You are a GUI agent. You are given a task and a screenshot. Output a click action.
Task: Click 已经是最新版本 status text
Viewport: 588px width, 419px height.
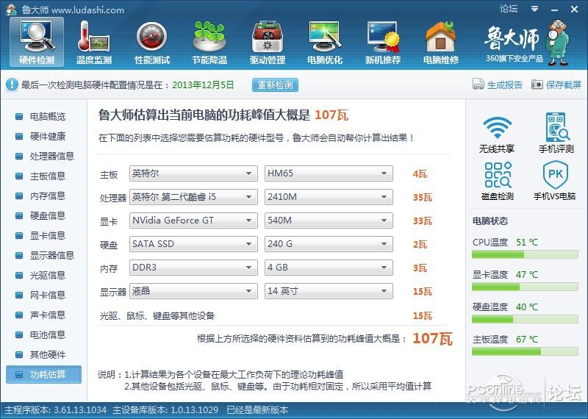[x=258, y=410]
